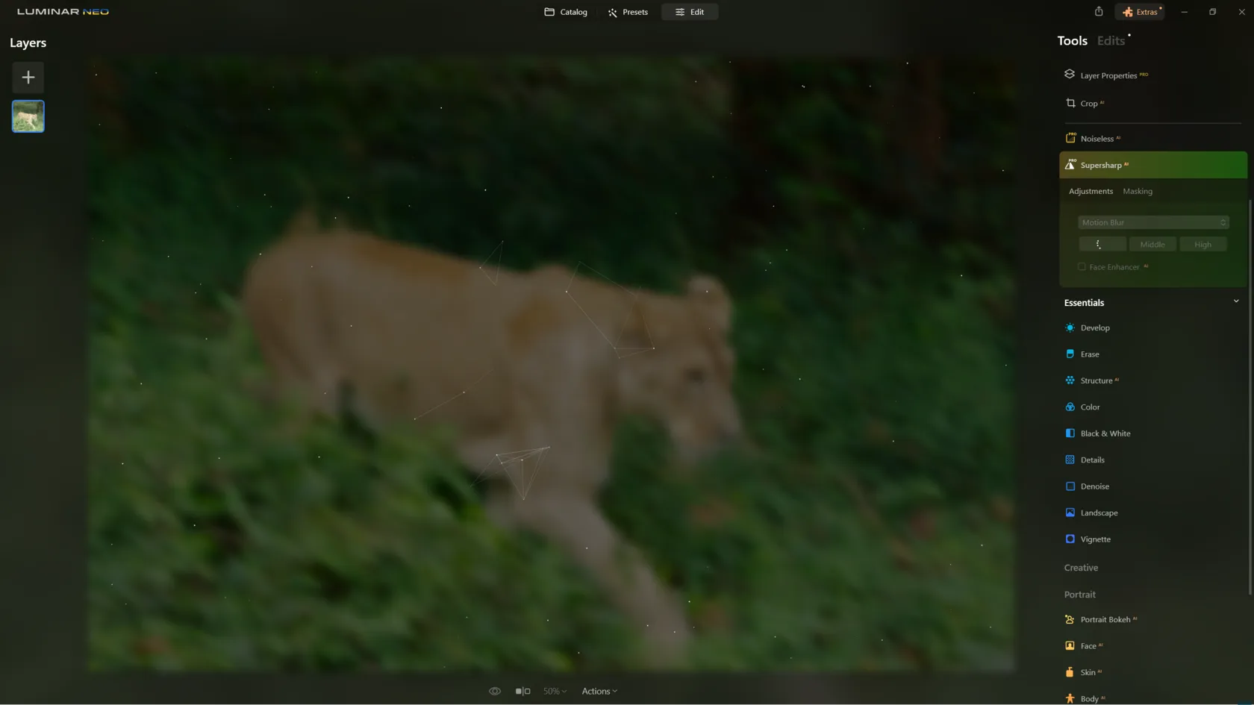Click the share export icon

[x=1098, y=12]
